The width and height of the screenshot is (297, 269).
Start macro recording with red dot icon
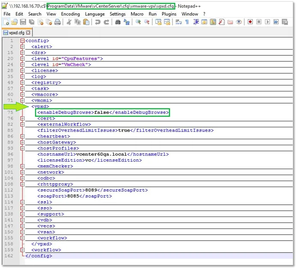click(x=250, y=22)
